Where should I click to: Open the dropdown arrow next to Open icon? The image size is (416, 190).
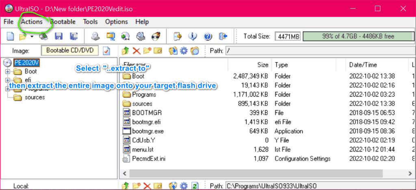tap(32, 37)
